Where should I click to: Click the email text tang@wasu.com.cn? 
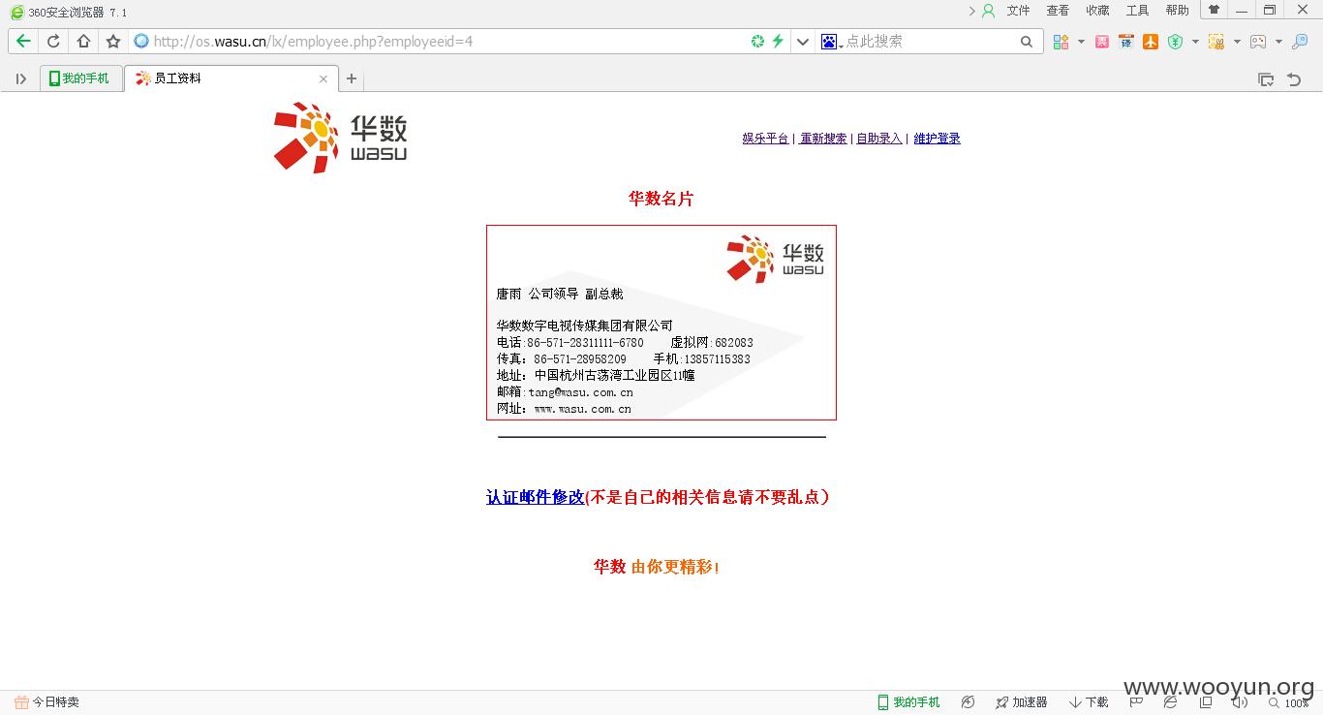coord(580,392)
